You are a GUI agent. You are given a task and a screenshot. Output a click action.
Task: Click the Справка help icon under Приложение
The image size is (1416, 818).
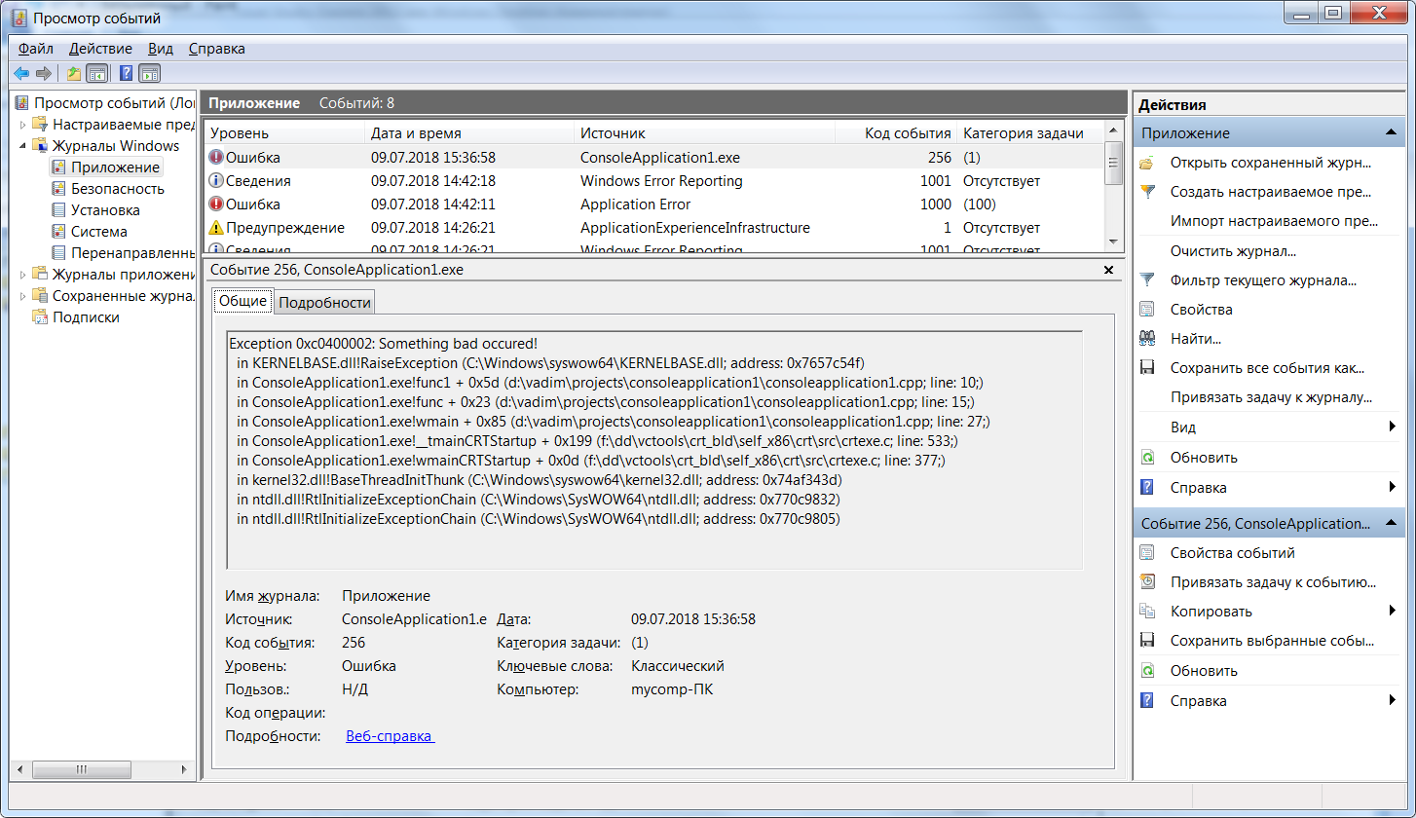click(1148, 487)
